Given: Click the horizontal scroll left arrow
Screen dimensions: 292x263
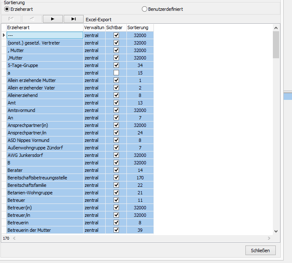Looking at the screenshot, I should point(14,238).
